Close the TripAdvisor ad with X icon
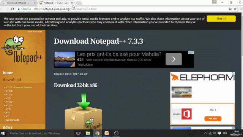Screen dimensions: 243x137 (193, 53)
